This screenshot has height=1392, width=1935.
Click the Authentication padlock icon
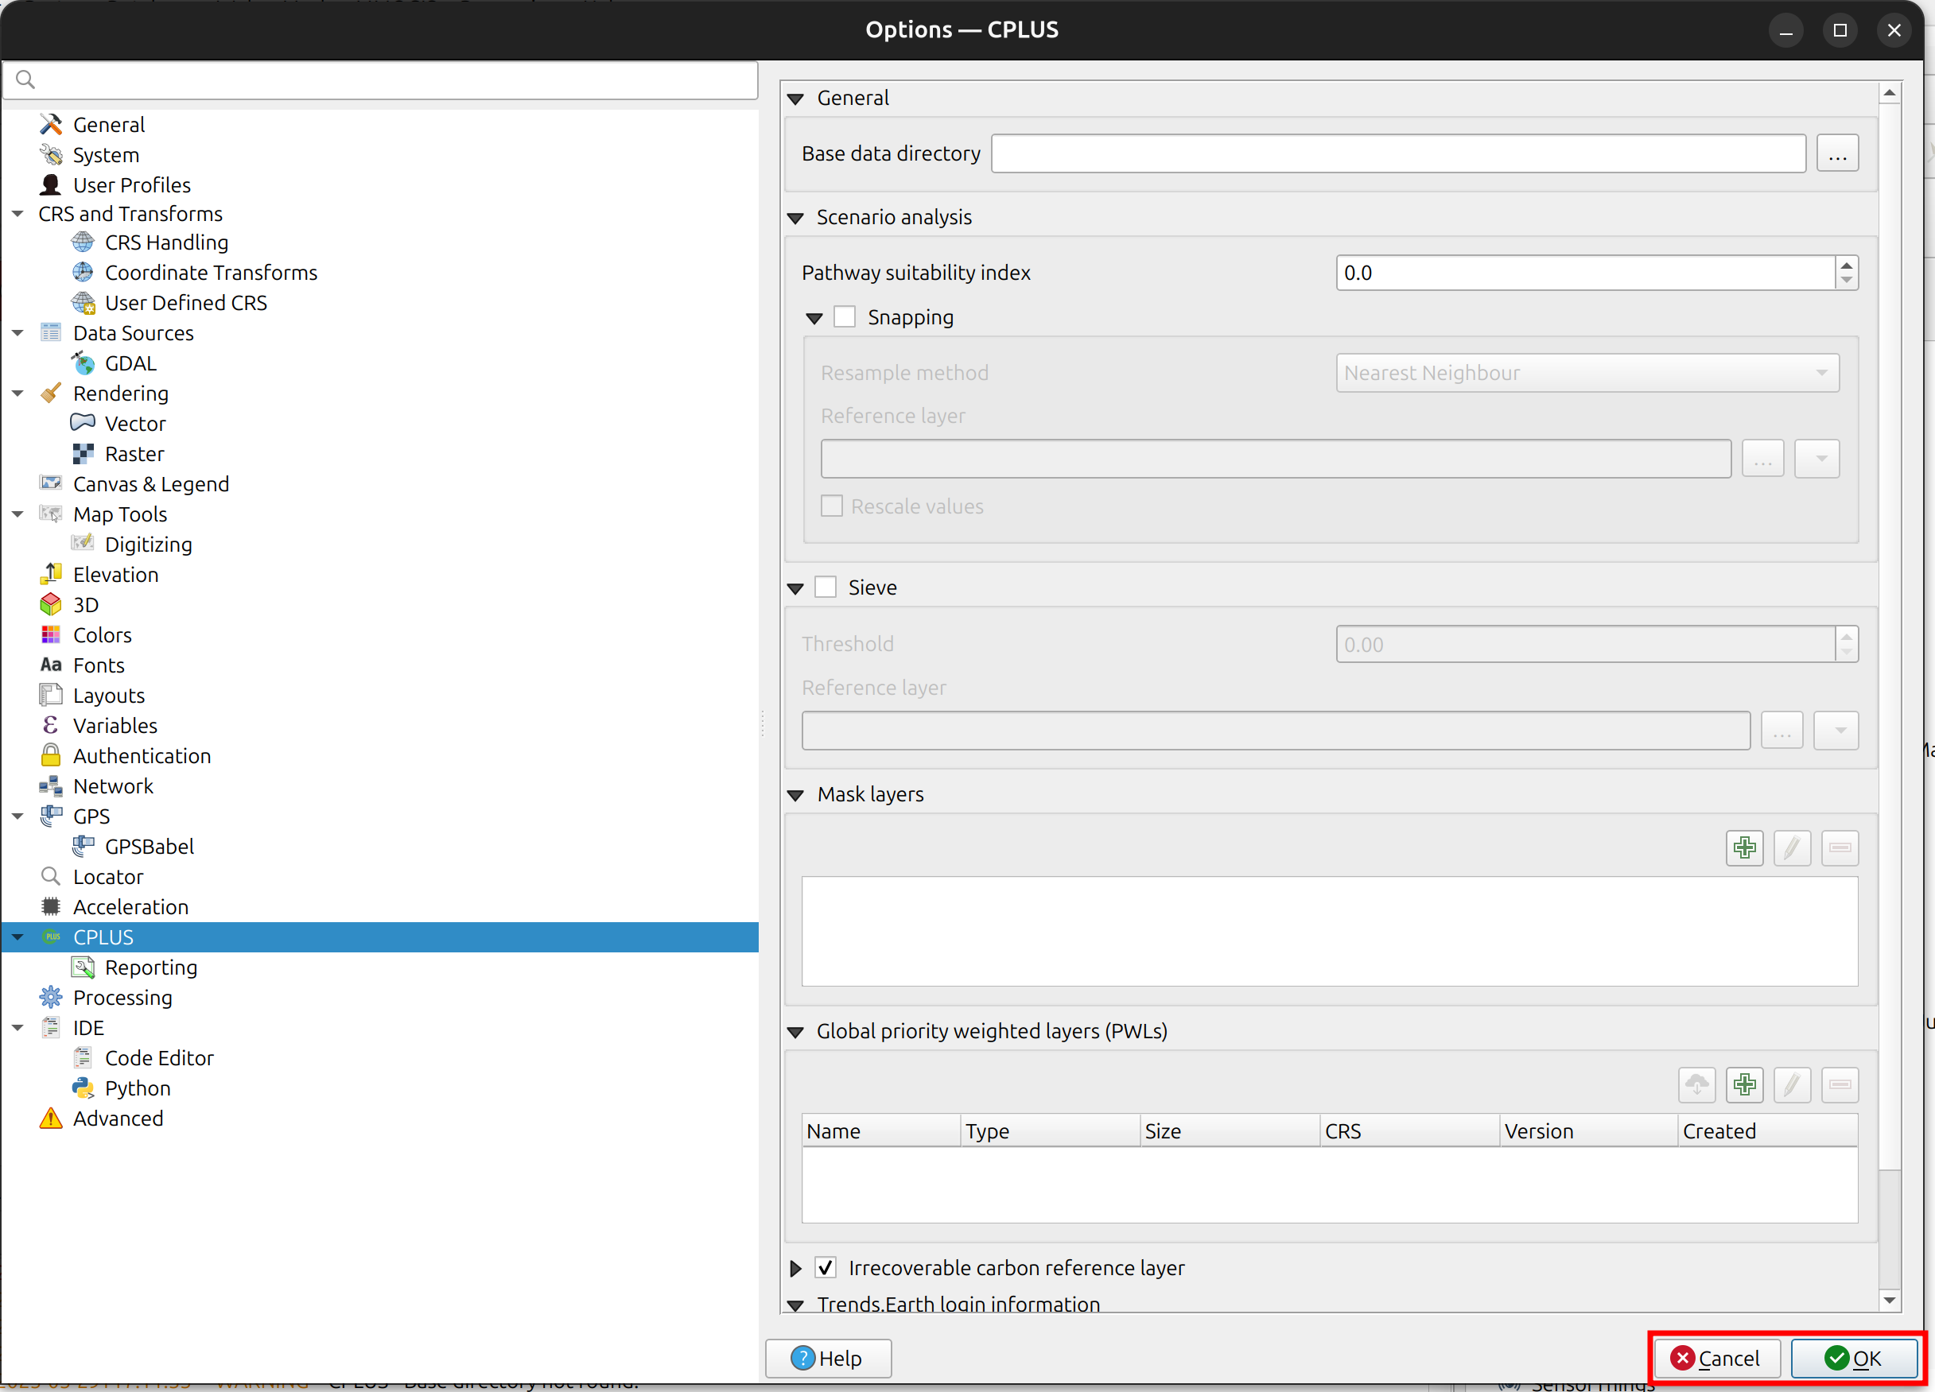click(51, 756)
